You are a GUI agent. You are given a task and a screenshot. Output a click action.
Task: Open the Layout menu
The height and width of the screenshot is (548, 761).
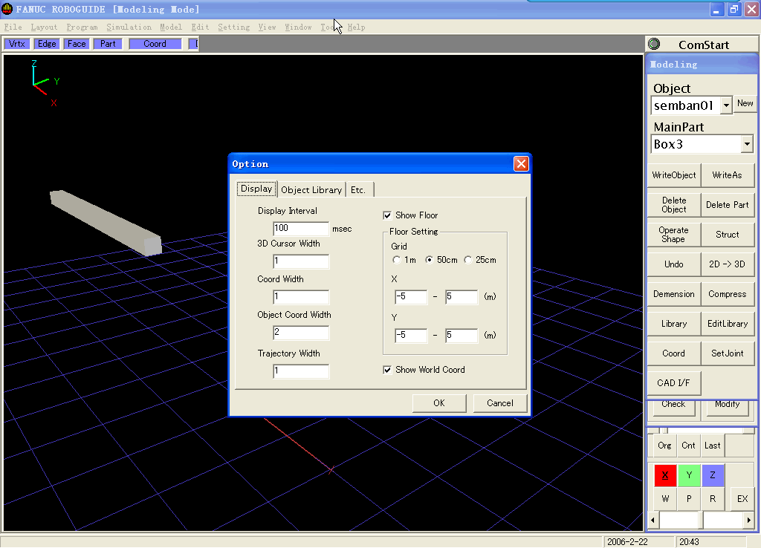pyautogui.click(x=44, y=27)
